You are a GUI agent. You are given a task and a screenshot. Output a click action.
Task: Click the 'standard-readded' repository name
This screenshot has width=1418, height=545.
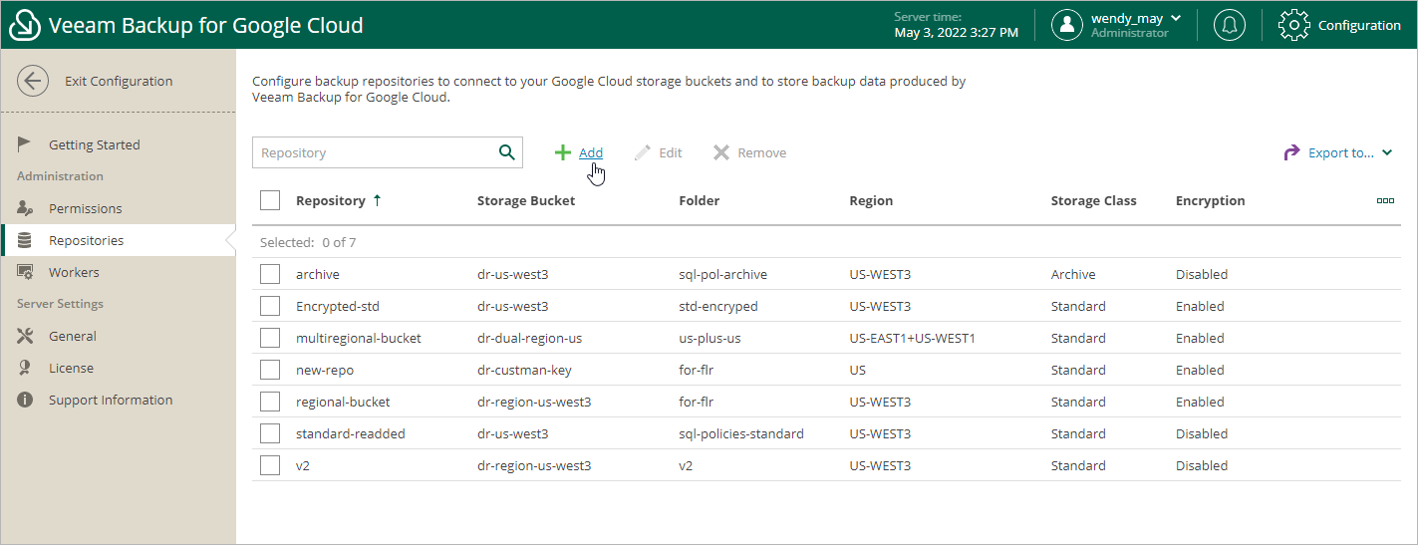[351, 433]
